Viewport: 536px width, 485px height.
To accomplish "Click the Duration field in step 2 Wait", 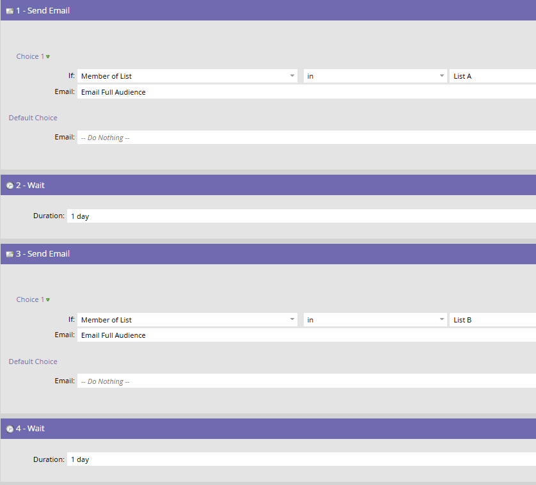I will pos(301,216).
